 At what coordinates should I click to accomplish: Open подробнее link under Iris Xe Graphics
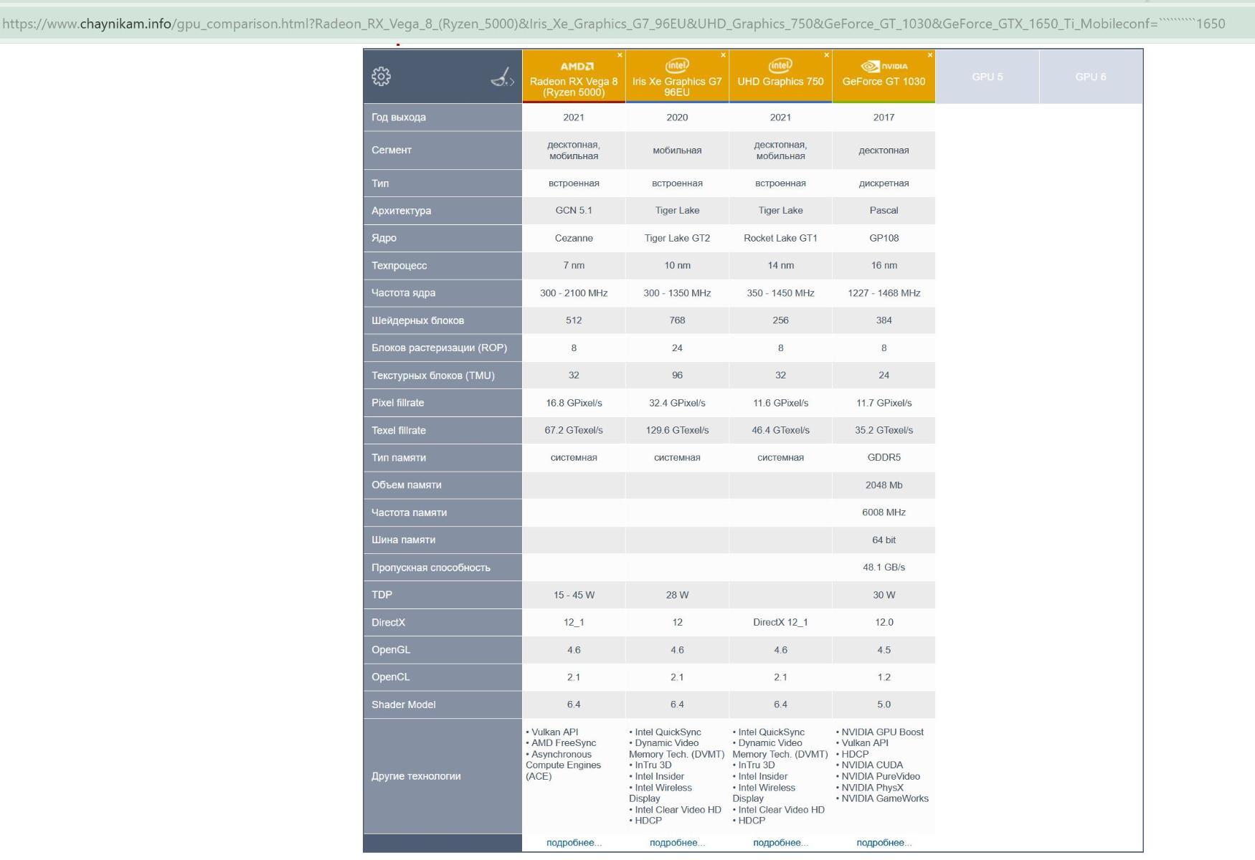coord(677,843)
